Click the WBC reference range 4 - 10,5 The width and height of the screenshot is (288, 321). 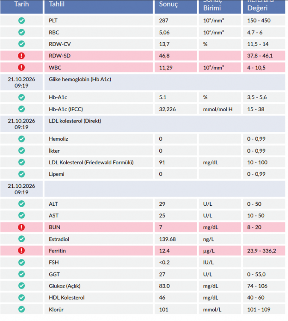(x=256, y=68)
